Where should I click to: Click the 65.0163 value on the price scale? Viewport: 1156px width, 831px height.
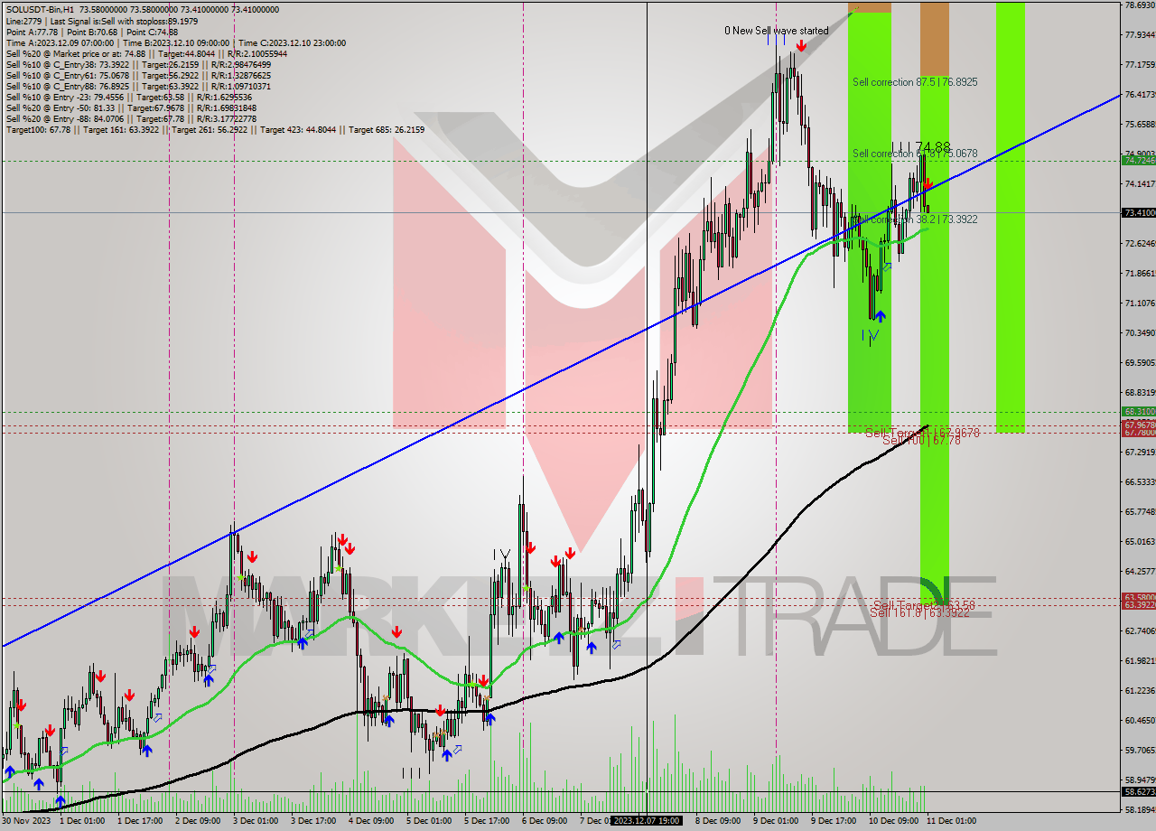1140,542
